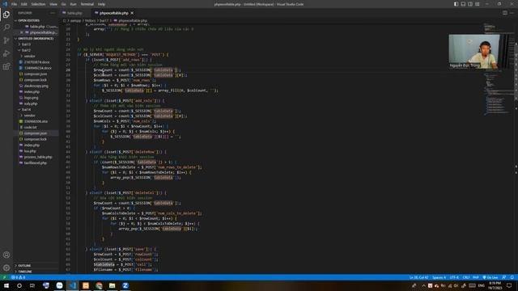Open the Source Control view
Image resolution: width=518 pixels, height=291 pixels.
(6, 40)
